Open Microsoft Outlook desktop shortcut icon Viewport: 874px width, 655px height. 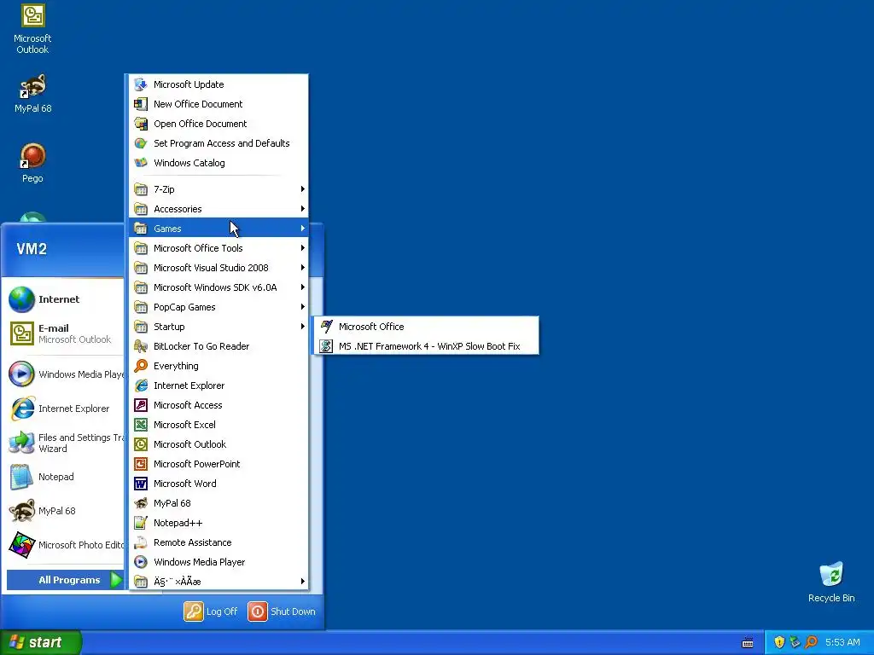(x=33, y=15)
